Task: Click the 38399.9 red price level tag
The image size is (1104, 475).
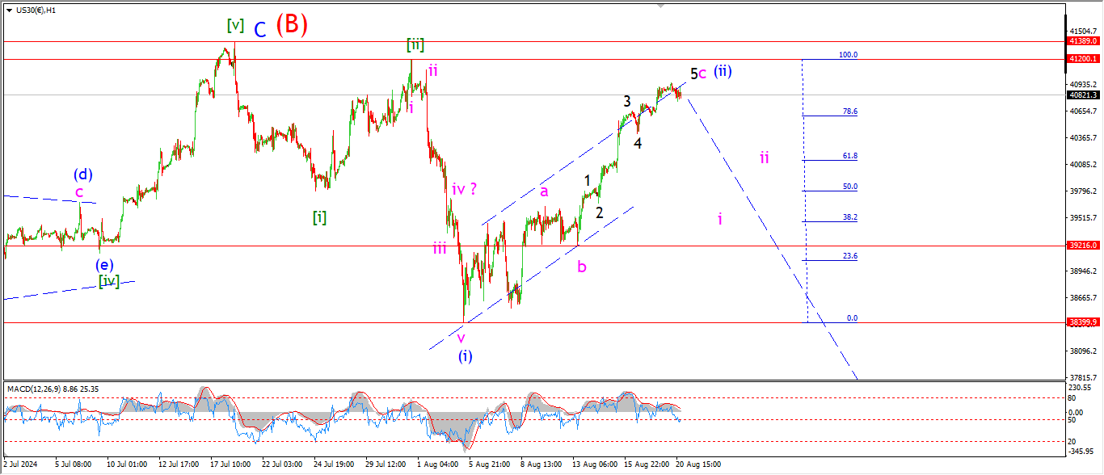Action: tap(1083, 322)
